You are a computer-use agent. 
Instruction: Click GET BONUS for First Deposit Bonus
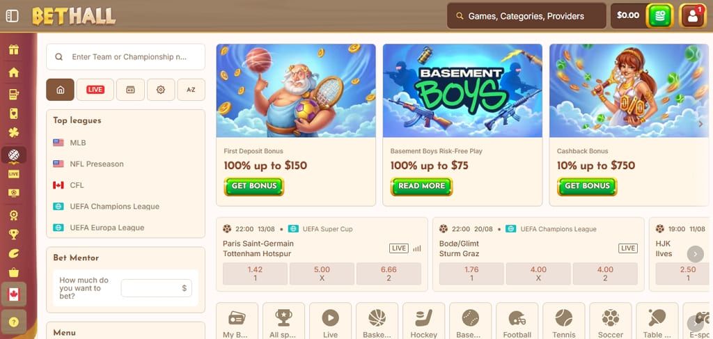(253, 187)
